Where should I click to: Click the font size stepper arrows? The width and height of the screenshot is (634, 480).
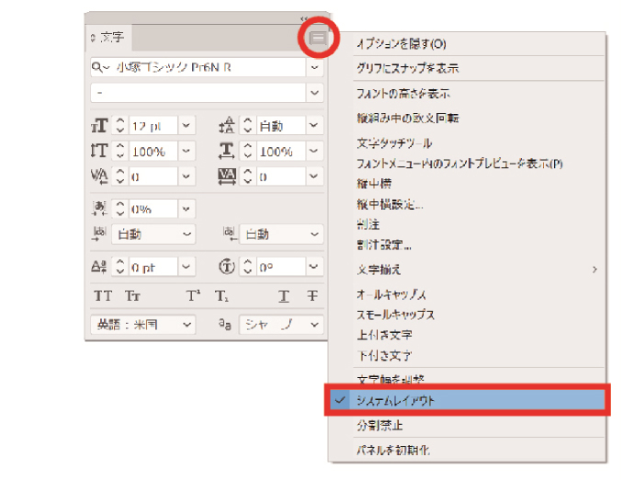pos(119,125)
